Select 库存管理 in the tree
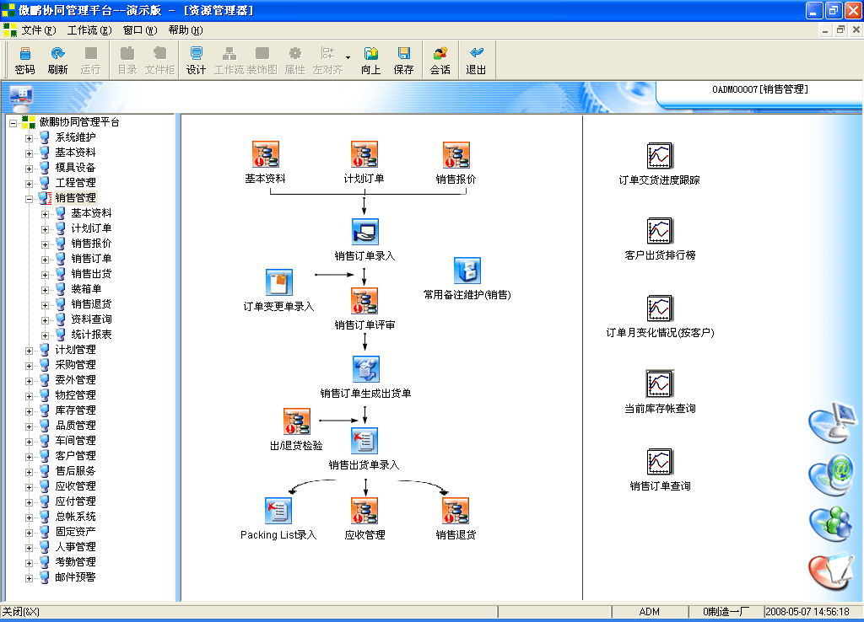Image resolution: width=864 pixels, height=622 pixels. pos(75,410)
